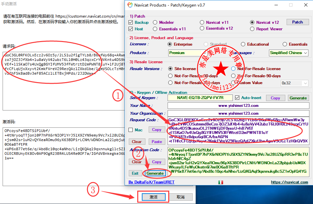
Task: Open the Languages dropdown Simplified Chinese
Action: tap(289, 53)
